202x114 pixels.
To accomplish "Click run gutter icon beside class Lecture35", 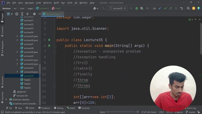I will 50,40.
